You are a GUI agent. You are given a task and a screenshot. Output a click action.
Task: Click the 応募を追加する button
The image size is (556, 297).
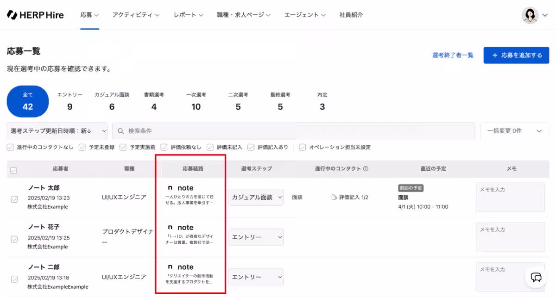516,55
